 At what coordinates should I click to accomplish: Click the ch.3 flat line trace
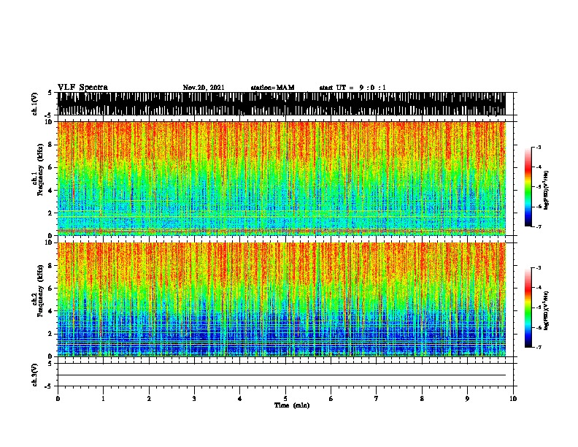point(282,375)
